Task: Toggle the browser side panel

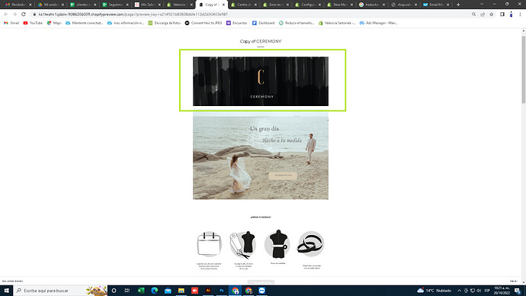Action: coord(502,14)
